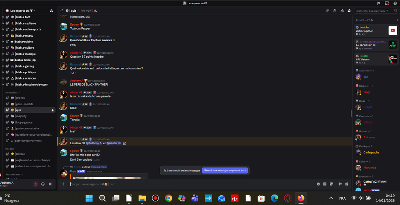This screenshot has height=205, width=400.
Task: Open the Discord inbox icon in title bar
Action: point(387,3)
